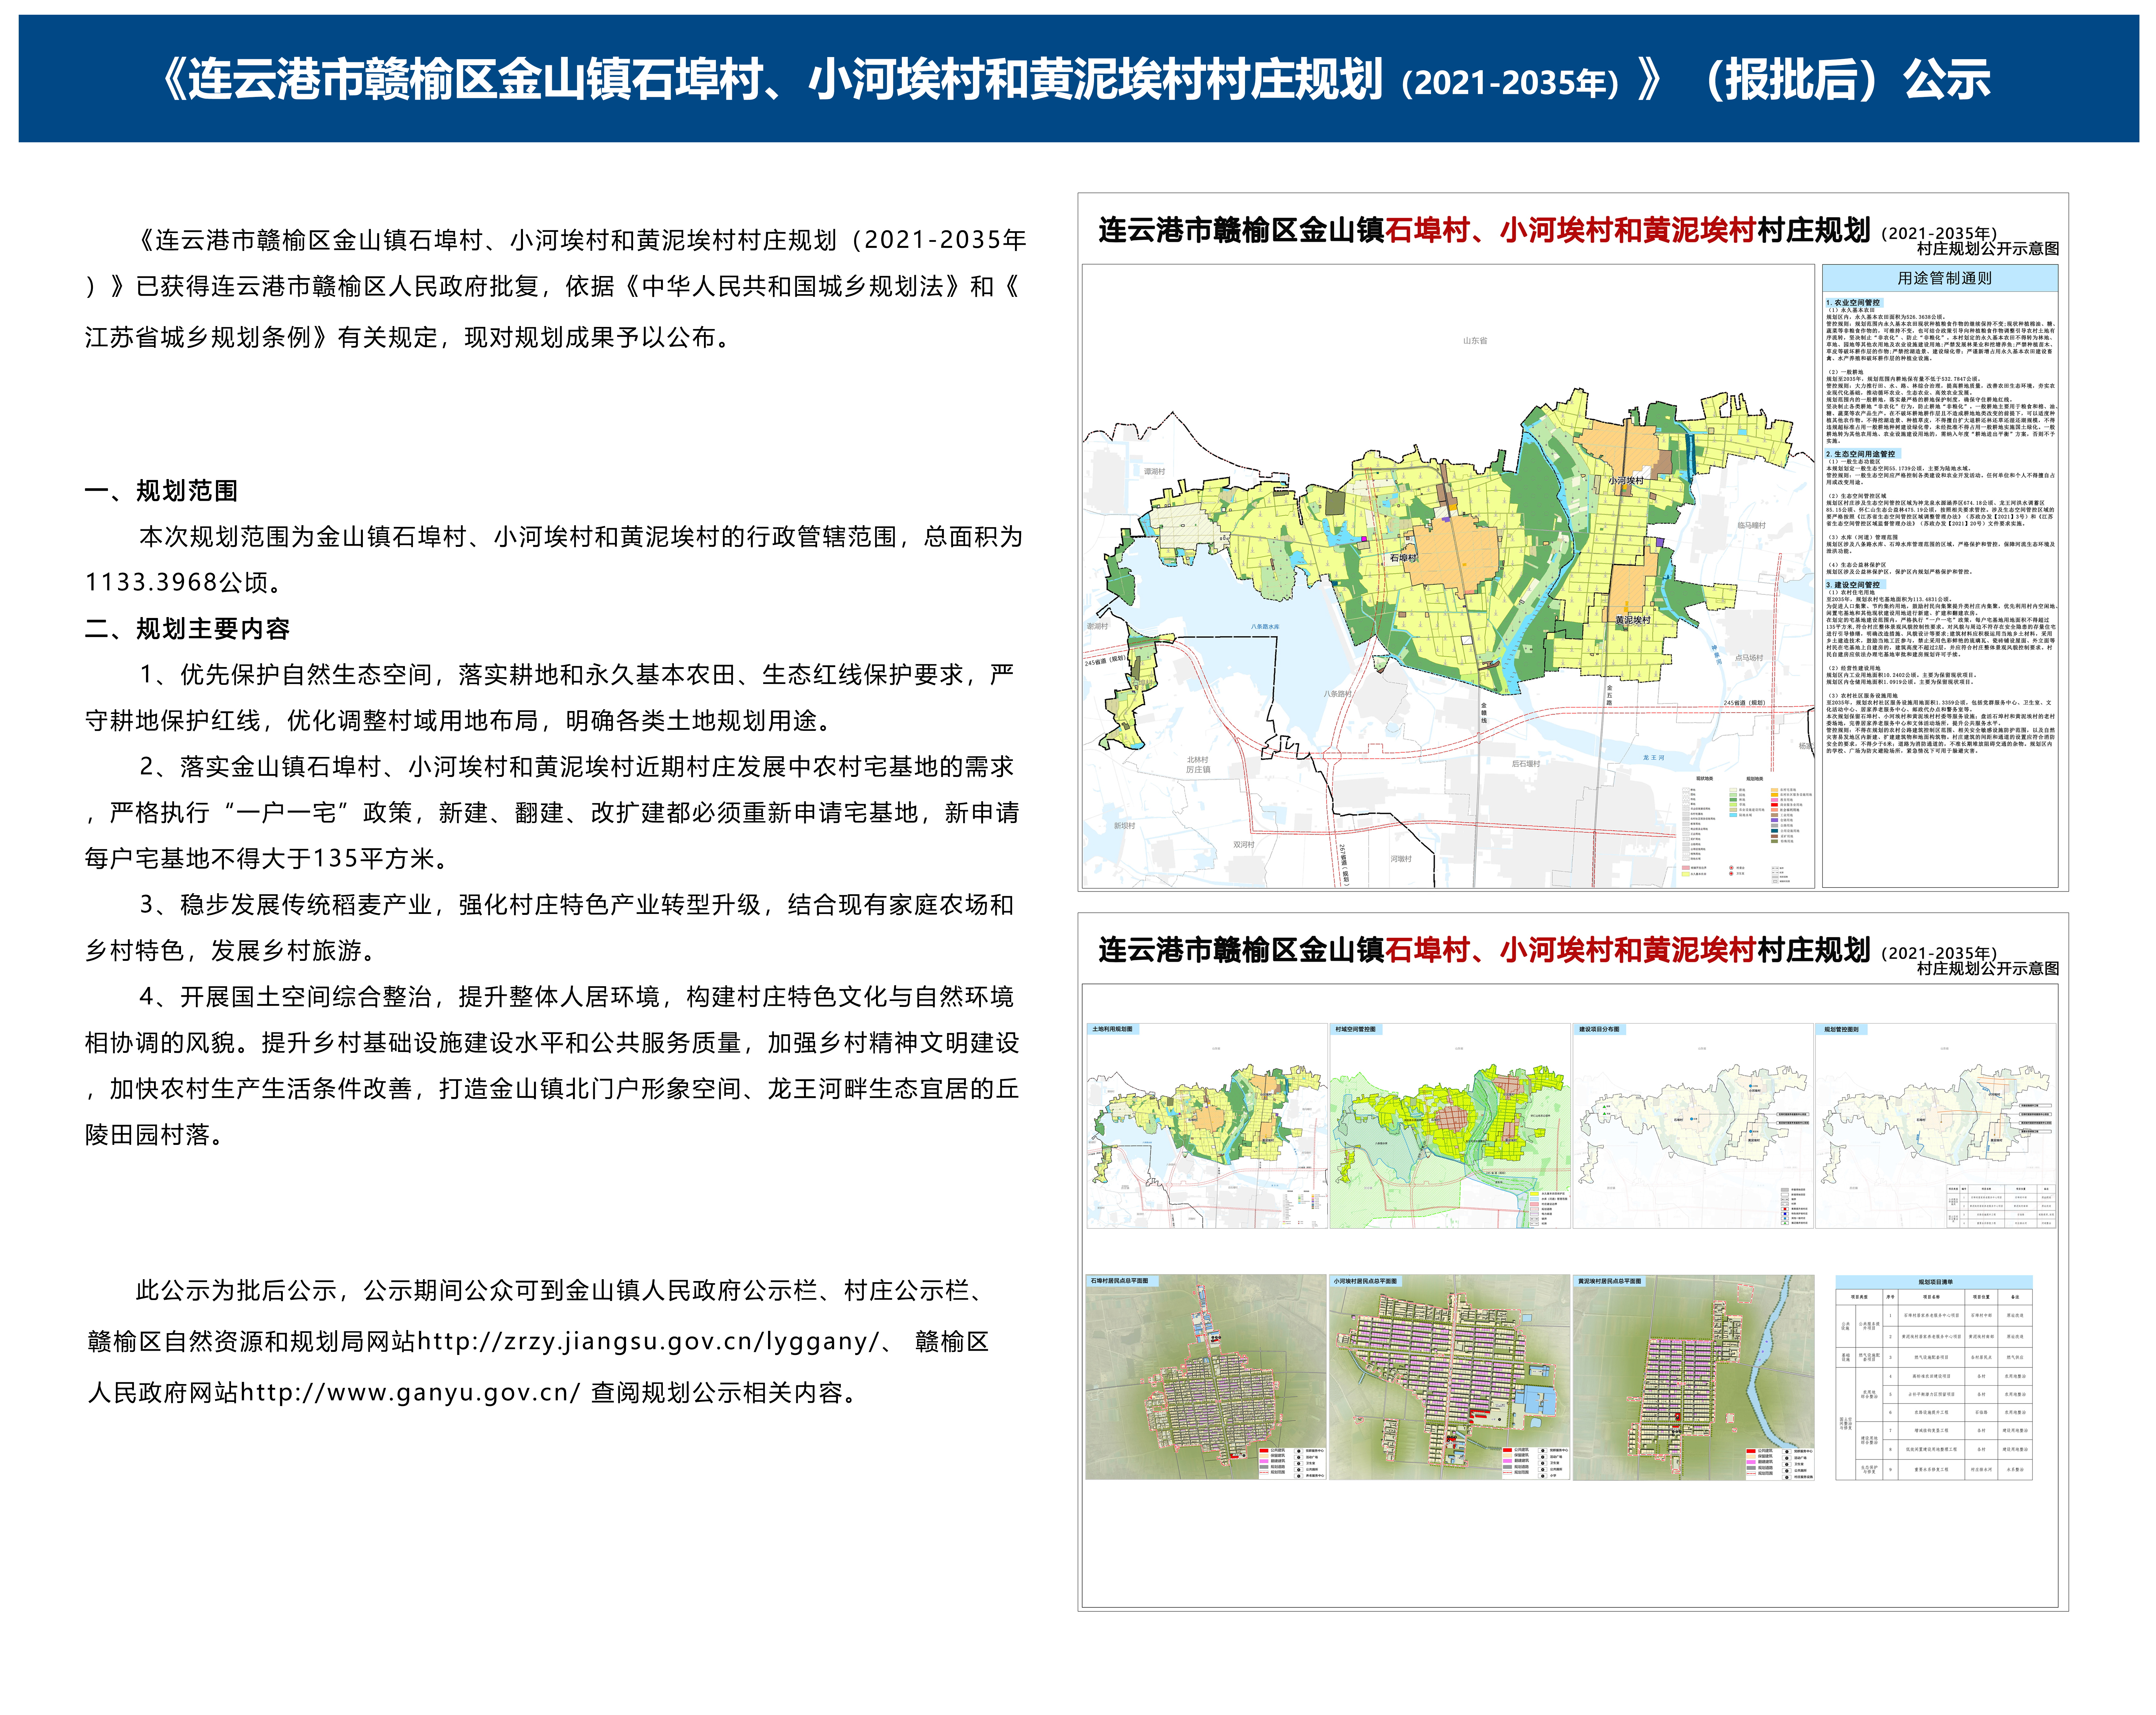This screenshot has width=2156, height=1715.
Task: Click the paragraph starting 4、开展国土空间综合整治
Action: coord(552,1066)
